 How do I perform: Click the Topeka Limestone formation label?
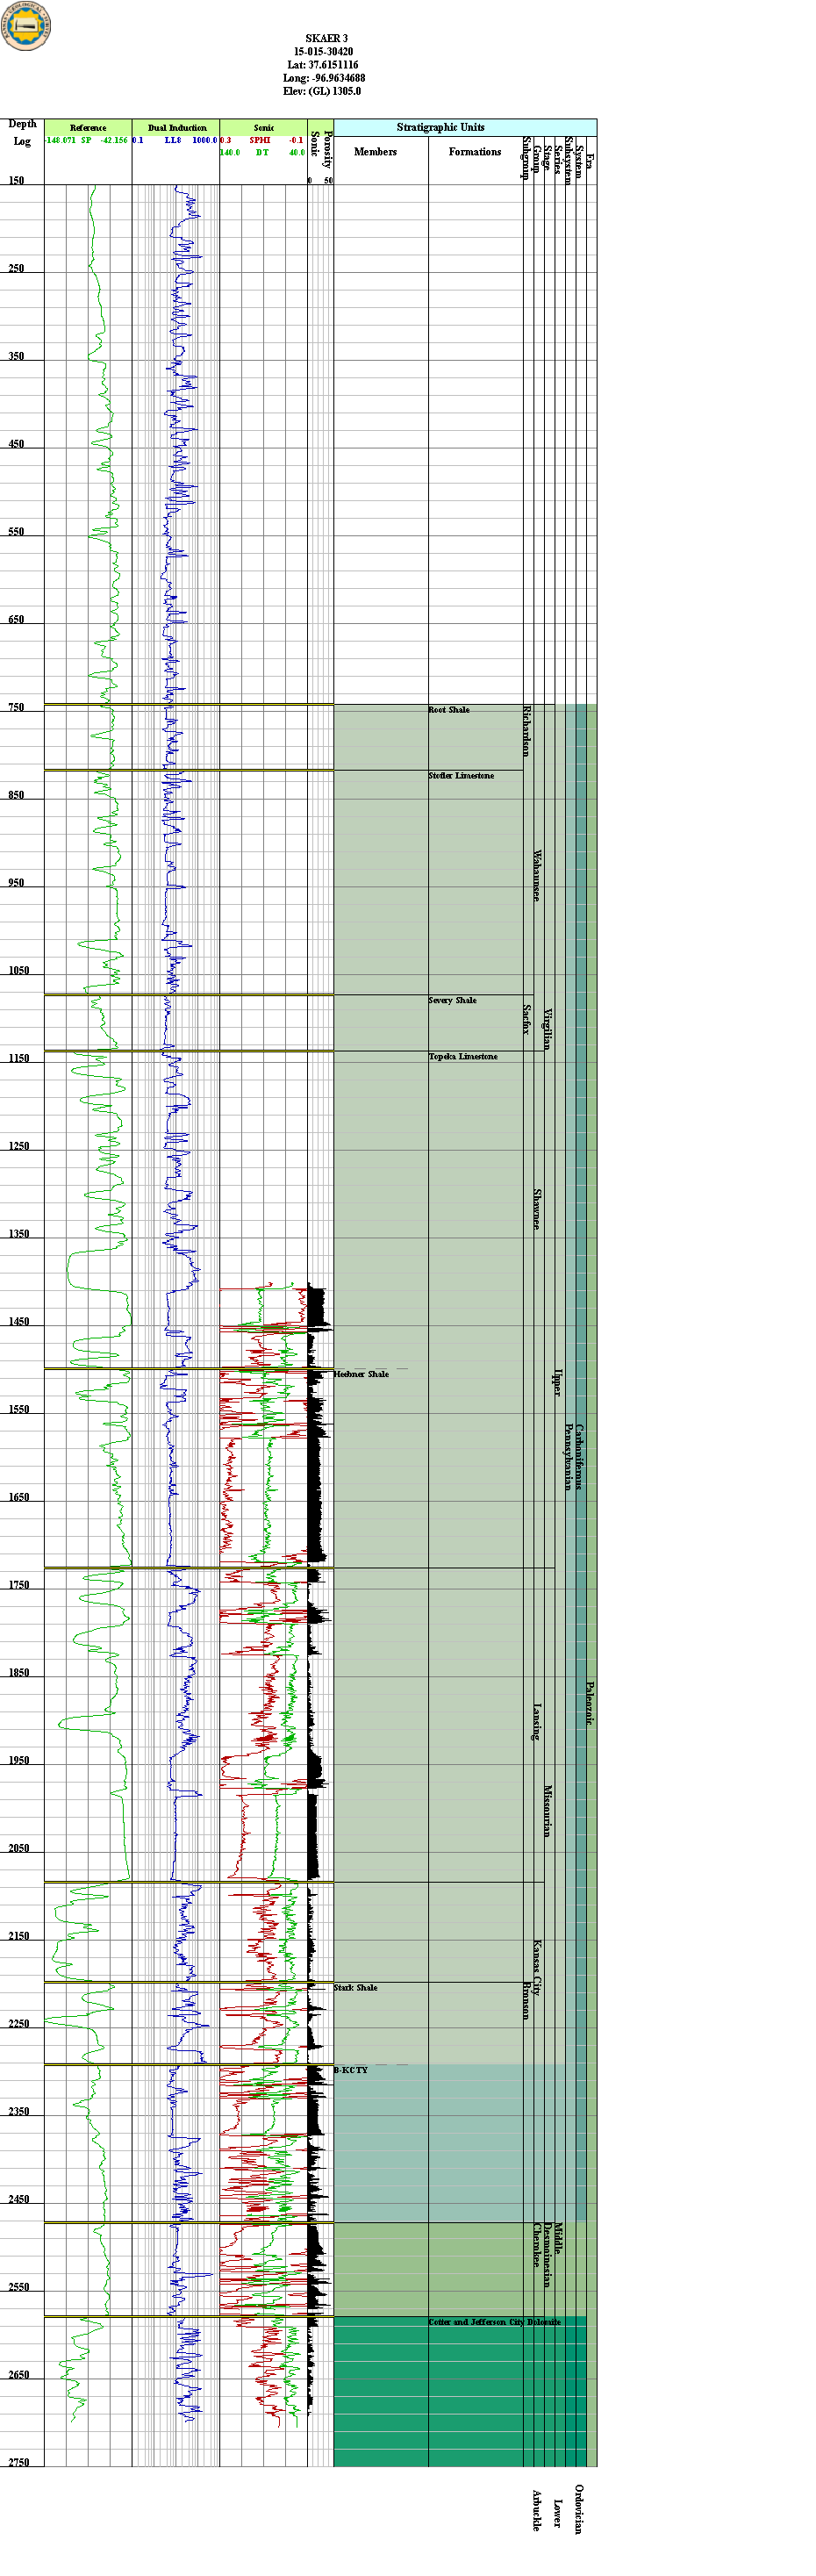(x=463, y=1056)
